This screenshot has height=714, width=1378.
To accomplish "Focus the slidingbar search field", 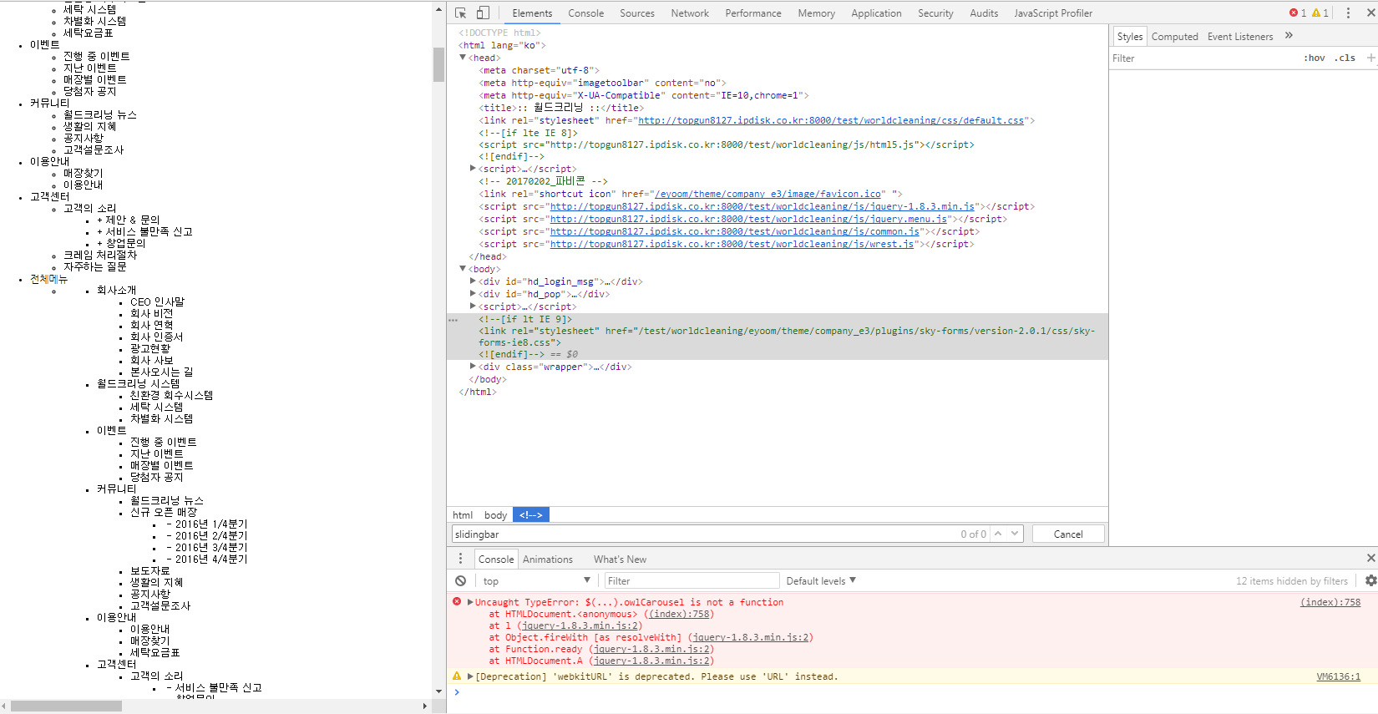I will [706, 534].
